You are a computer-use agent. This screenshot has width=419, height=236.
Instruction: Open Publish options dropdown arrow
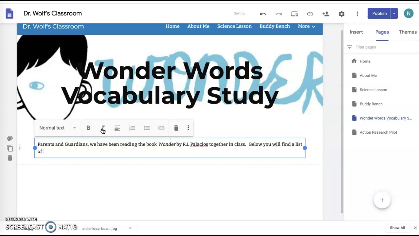[394, 13]
